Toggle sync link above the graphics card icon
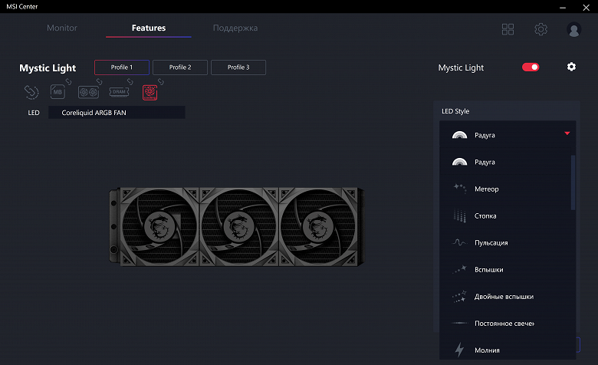598x365 pixels. click(x=99, y=81)
